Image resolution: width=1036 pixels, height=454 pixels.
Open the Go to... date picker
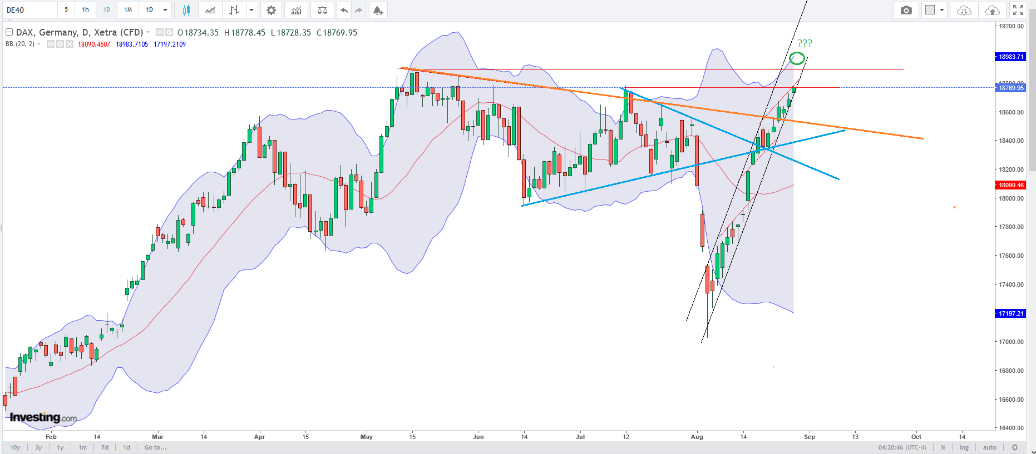pyautogui.click(x=155, y=447)
